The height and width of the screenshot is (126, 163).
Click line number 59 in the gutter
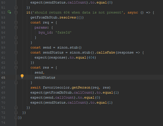[x=3, y=48]
